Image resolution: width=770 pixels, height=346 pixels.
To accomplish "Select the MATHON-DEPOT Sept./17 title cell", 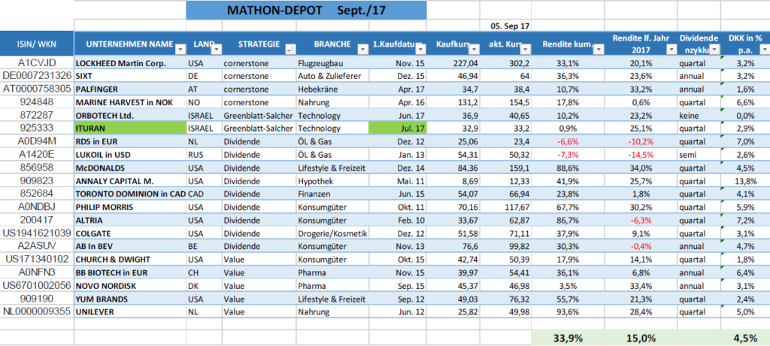I will pyautogui.click(x=307, y=10).
